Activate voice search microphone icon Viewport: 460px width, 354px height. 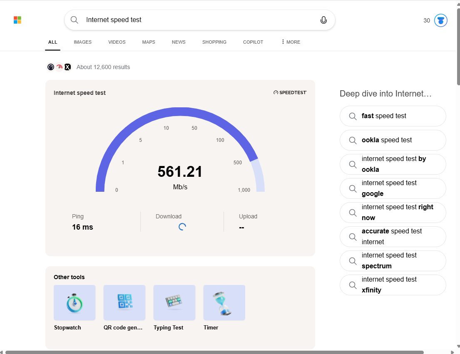[x=323, y=20]
